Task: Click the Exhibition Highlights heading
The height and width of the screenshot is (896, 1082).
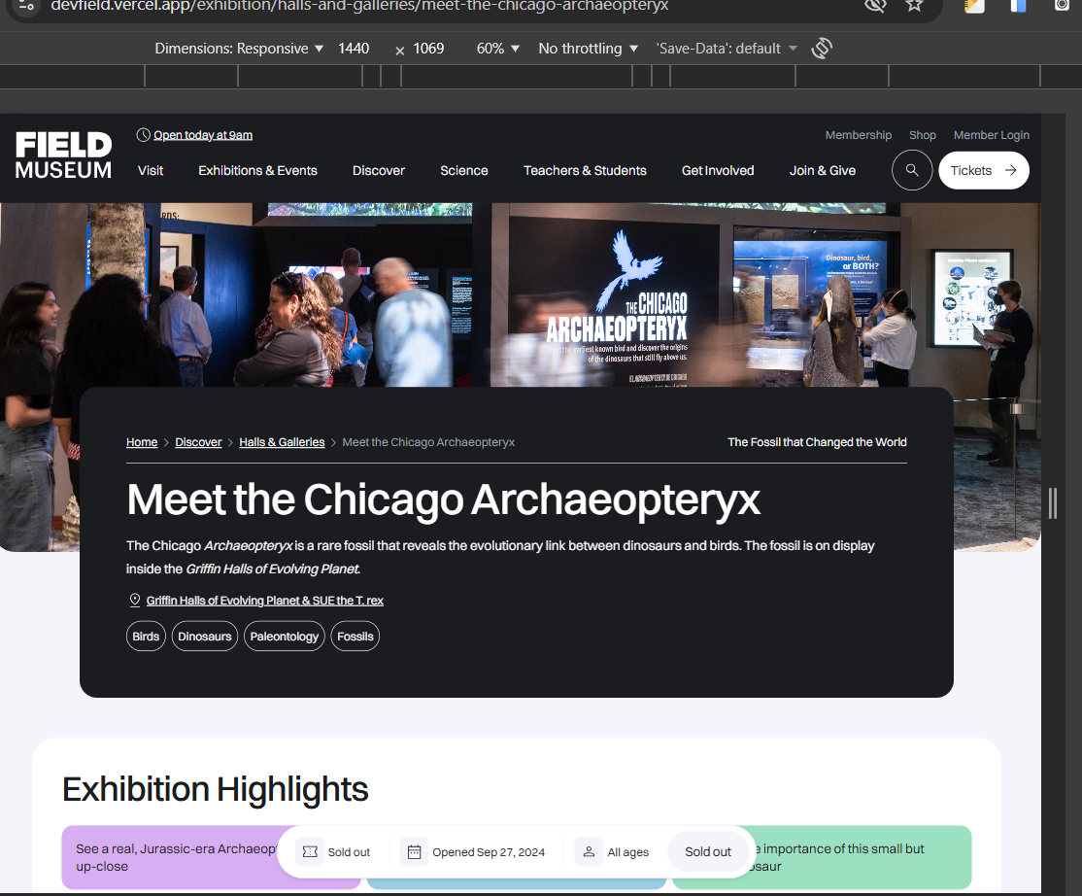Action: pos(216,789)
